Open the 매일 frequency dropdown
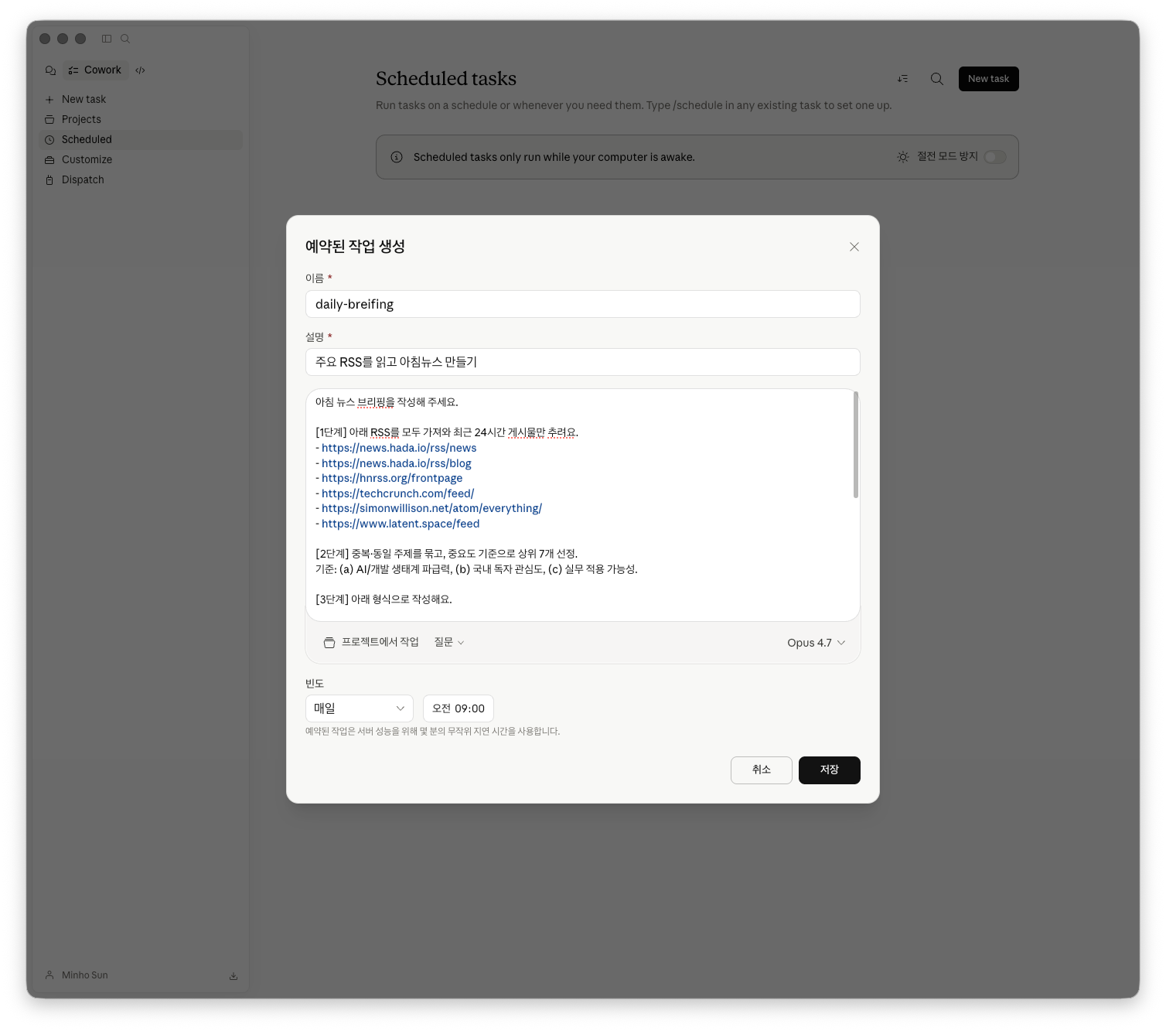Screen dimensions: 1166x1031 pos(359,708)
